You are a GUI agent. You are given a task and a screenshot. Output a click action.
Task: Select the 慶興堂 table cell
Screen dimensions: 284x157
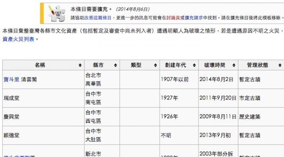[x=43, y=117]
